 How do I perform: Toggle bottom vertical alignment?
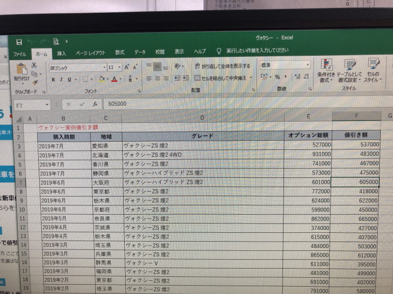coord(166,67)
